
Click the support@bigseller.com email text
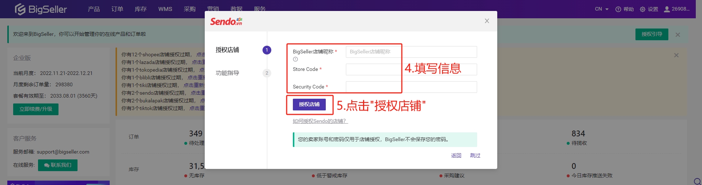pyautogui.click(x=63, y=152)
